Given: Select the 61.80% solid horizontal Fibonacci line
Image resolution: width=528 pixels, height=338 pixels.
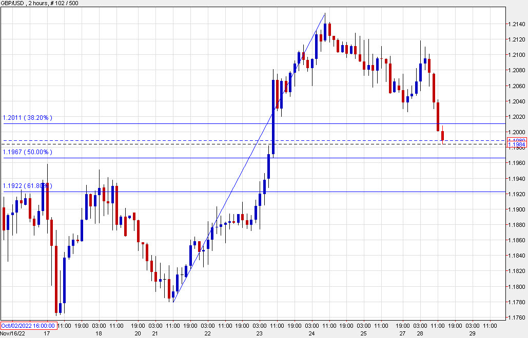Looking at the screenshot, I should coord(254,192).
